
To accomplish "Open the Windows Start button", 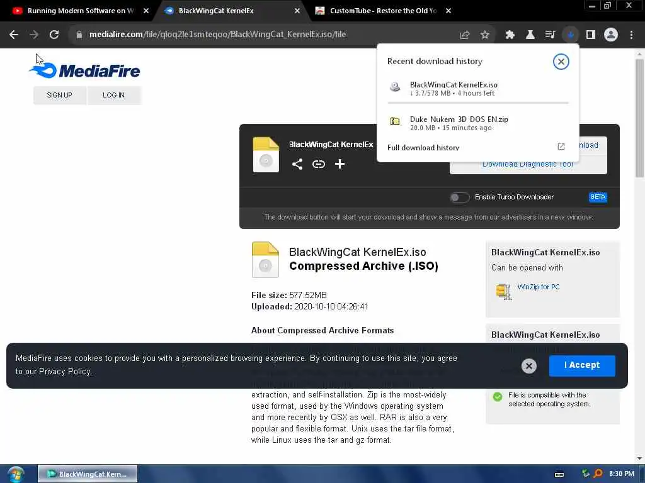I will [x=16, y=474].
